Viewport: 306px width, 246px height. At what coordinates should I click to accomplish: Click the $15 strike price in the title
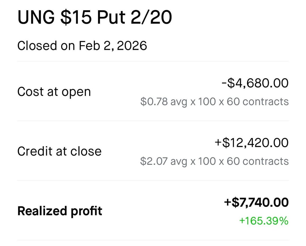click(76, 18)
